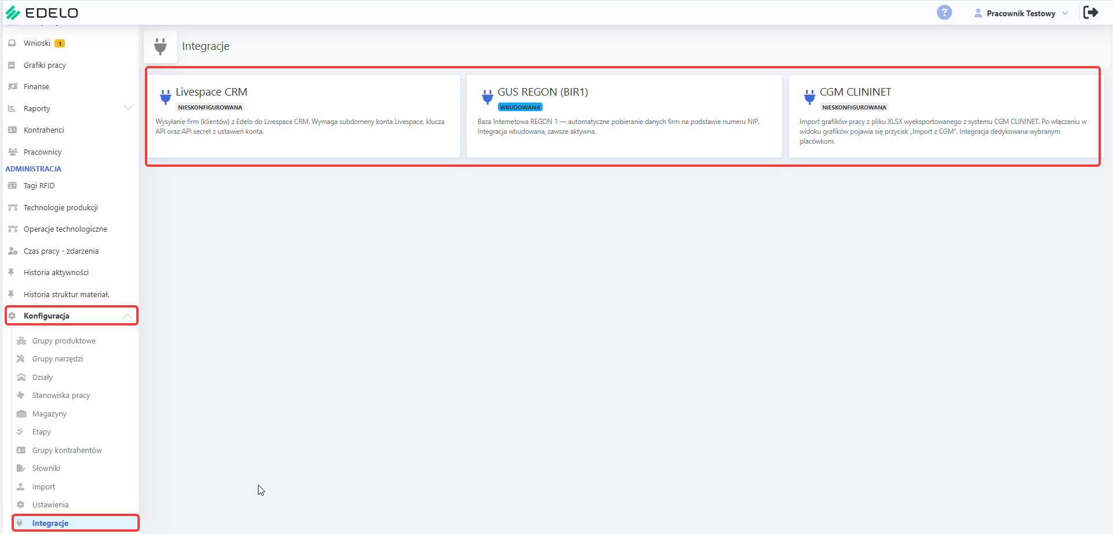Click the Tagi RFID card icon
The width and height of the screenshot is (1113, 534).
[12, 185]
